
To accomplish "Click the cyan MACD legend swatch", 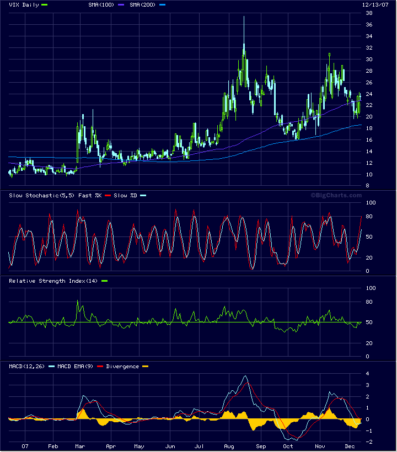I will [x=52, y=367].
